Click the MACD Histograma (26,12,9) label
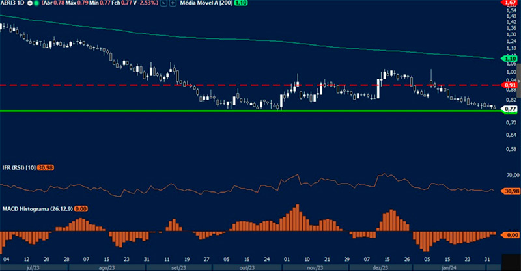Viewport: 521px width, 272px height. (35, 208)
